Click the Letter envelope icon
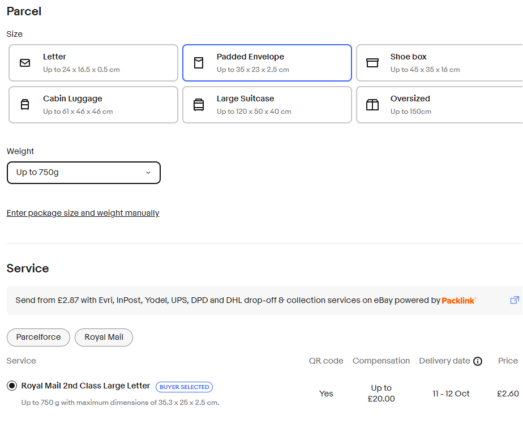This screenshot has height=423, width=523. point(25,63)
